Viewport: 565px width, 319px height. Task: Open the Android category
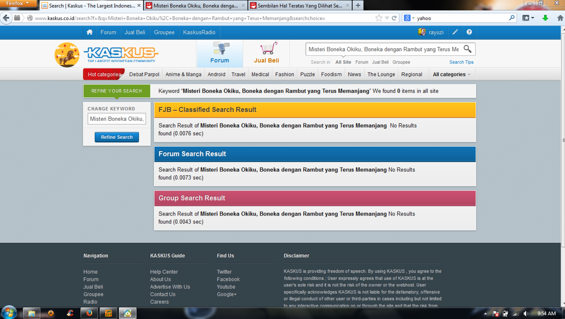click(x=216, y=74)
